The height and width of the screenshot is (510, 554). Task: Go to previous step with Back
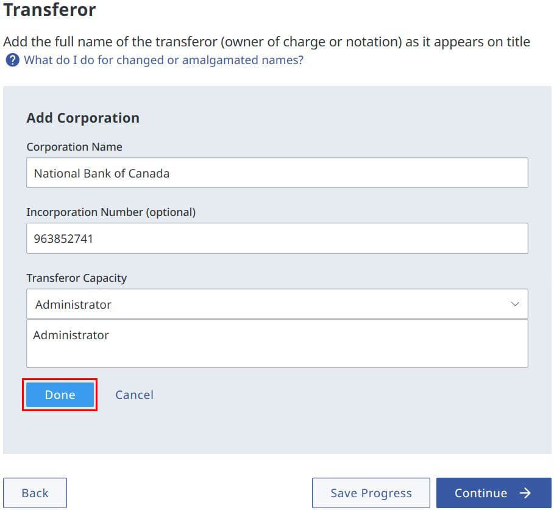coord(35,493)
